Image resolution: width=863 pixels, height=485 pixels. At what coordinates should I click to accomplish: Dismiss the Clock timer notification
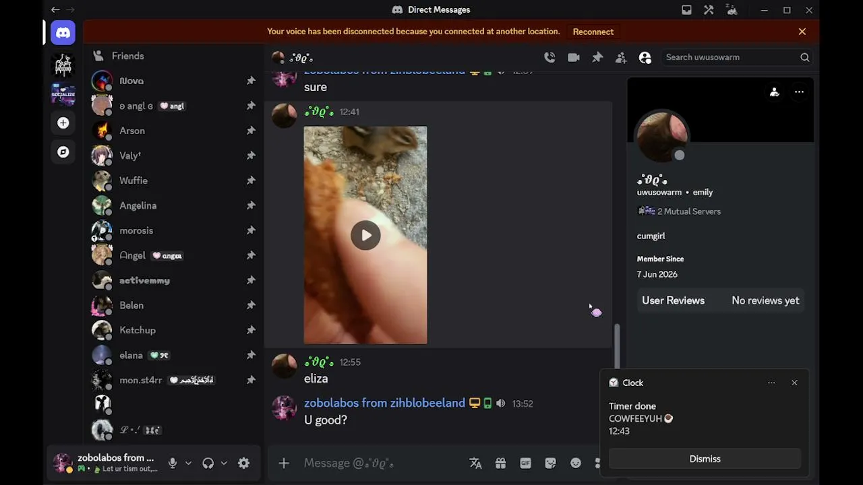tap(705, 459)
